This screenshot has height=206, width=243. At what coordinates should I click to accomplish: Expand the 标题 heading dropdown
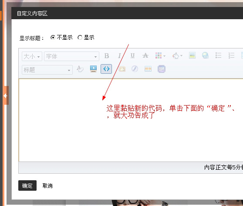(47, 70)
